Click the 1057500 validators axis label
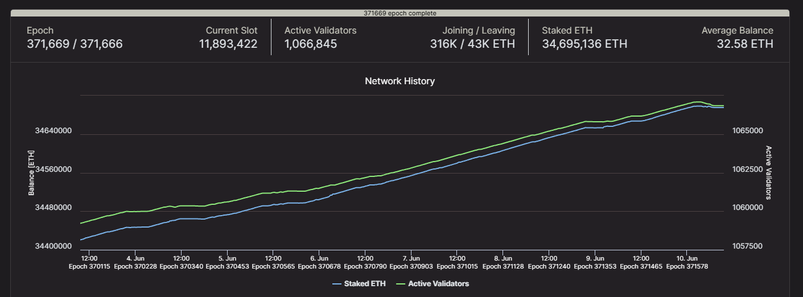 (x=747, y=246)
